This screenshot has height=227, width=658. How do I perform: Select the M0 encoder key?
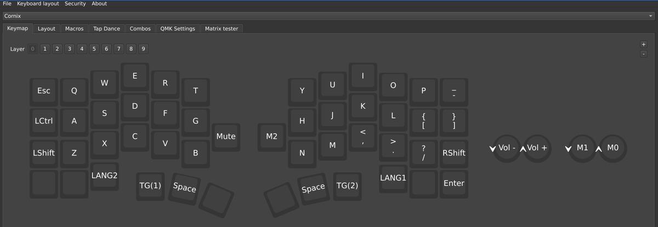pos(613,148)
